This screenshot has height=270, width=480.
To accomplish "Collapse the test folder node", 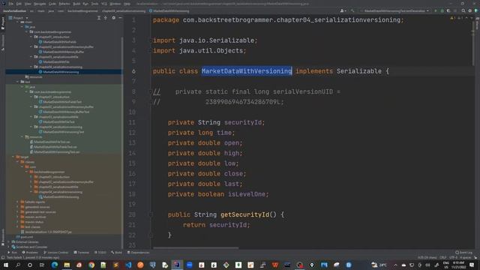I will pyautogui.click(x=17, y=82).
